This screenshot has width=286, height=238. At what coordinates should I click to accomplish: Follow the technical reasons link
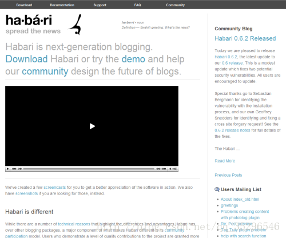click(74, 224)
